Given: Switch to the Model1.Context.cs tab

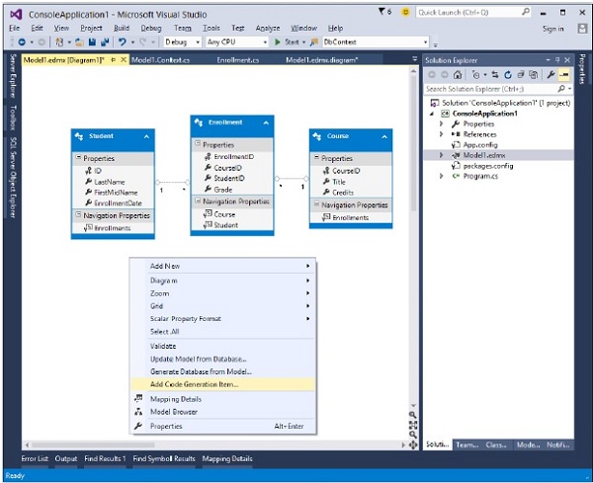Looking at the screenshot, I should pyautogui.click(x=160, y=59).
